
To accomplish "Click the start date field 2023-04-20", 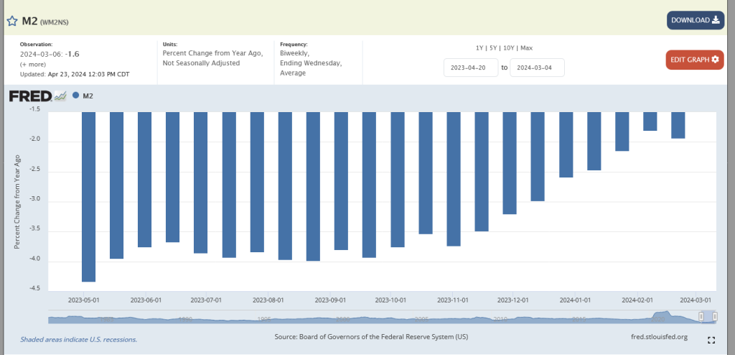I will [471, 68].
